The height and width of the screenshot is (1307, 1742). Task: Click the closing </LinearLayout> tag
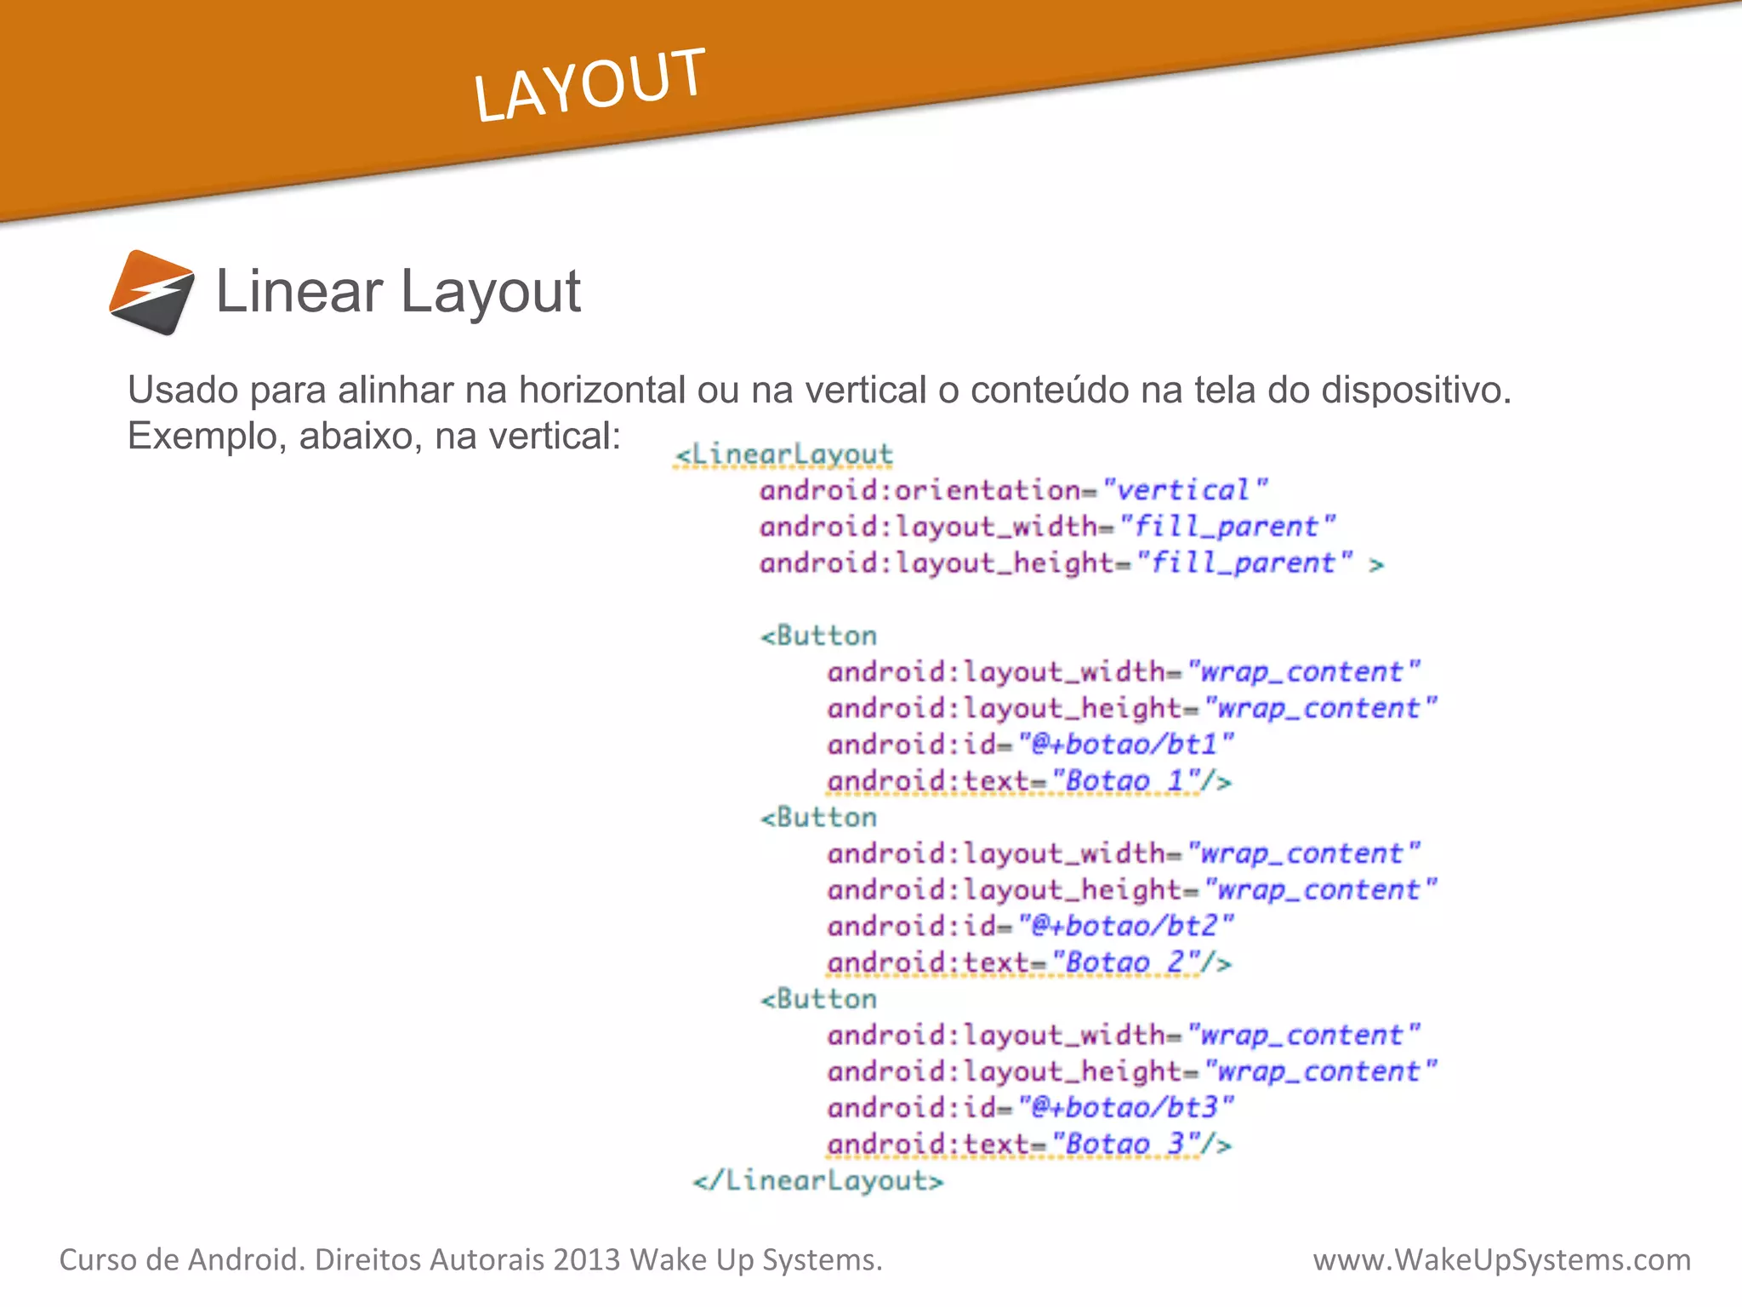pos(818,1181)
